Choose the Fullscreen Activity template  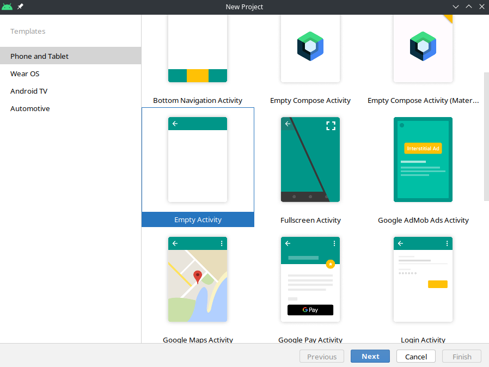310,160
